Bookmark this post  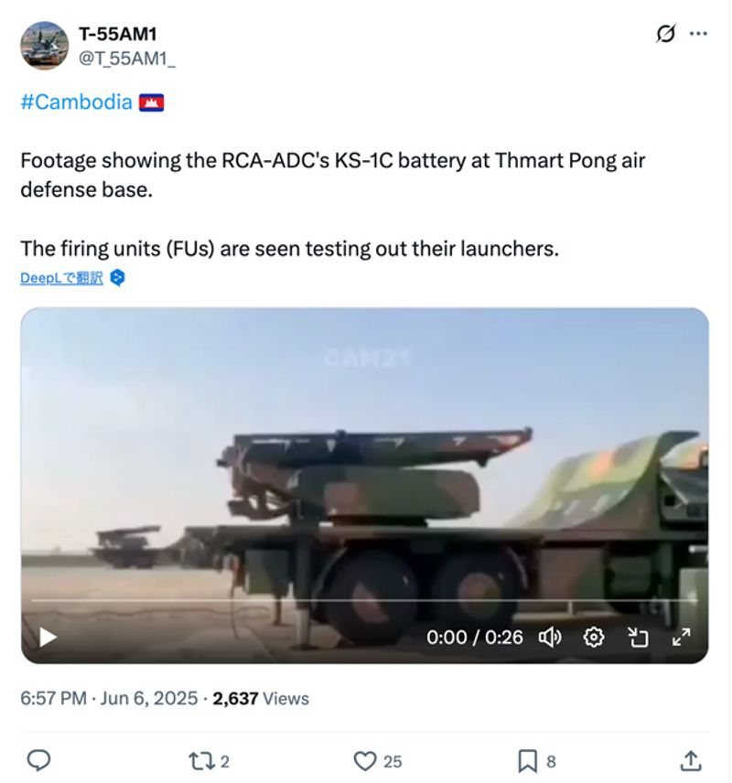[528, 760]
